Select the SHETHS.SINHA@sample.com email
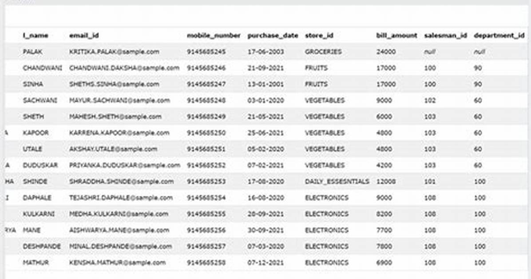This screenshot has height=279, width=531. [114, 84]
